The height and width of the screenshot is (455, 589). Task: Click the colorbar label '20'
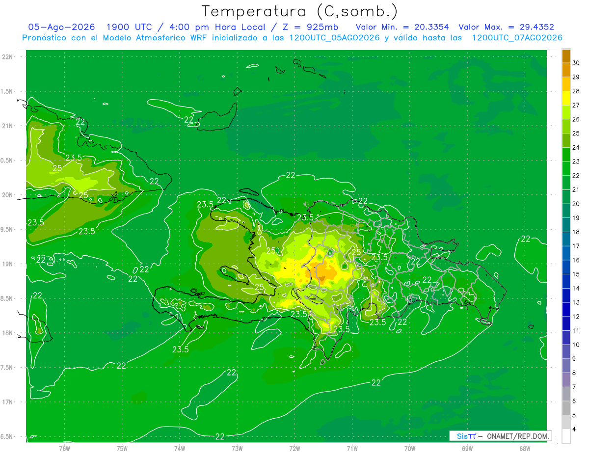576,204
